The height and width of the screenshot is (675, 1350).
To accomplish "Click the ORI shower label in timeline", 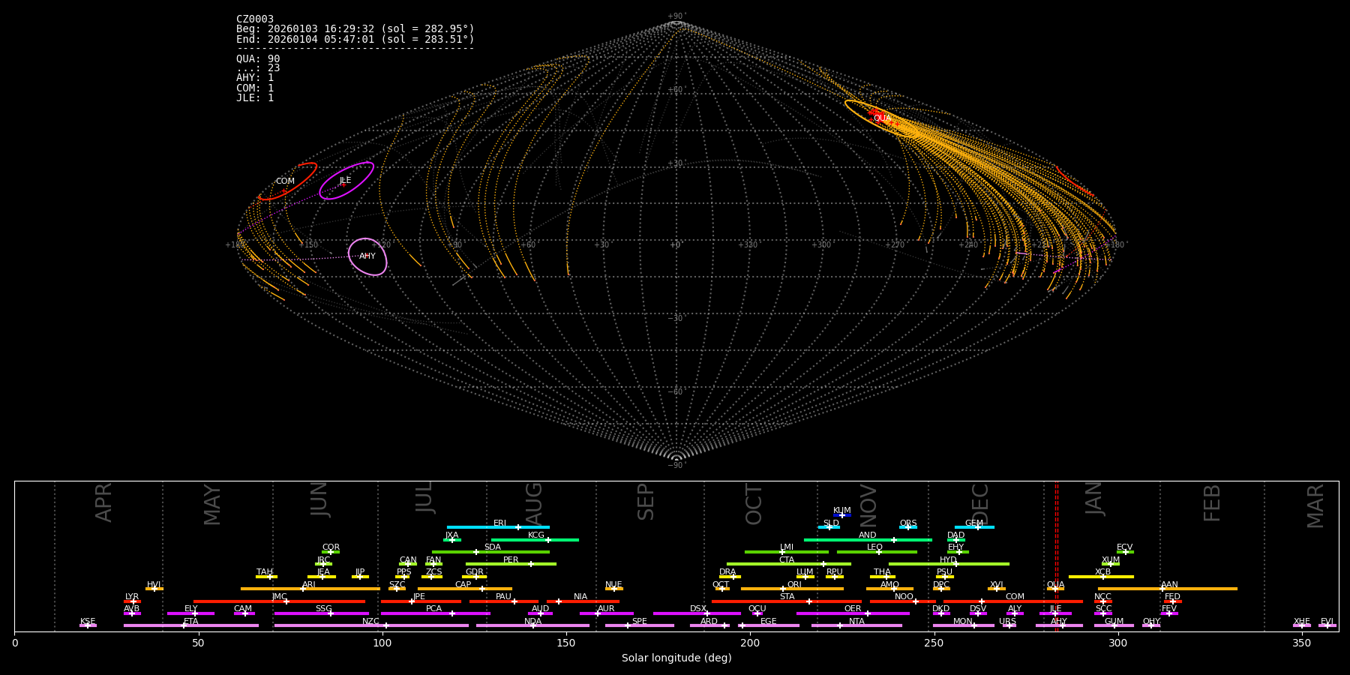I will click(794, 585).
